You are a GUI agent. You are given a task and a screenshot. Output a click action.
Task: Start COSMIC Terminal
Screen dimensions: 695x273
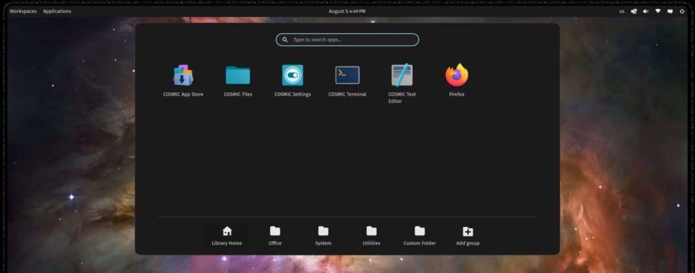(x=347, y=75)
